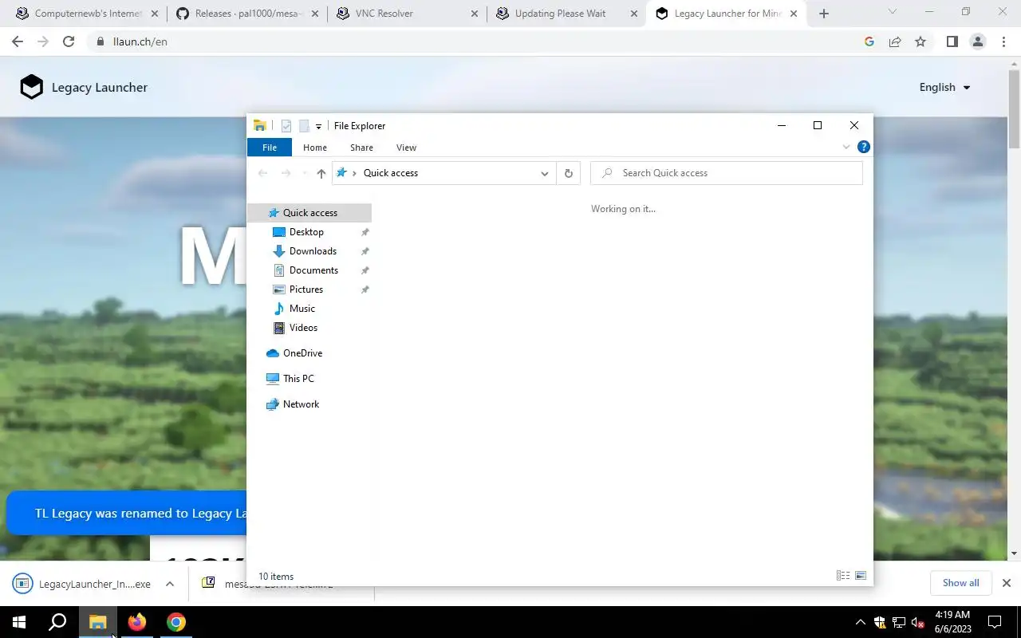Viewport: 1021px width, 638px height.
Task: Open a new Chrome tab
Action: [824, 14]
